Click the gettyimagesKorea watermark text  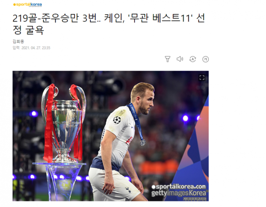[x=178, y=193]
